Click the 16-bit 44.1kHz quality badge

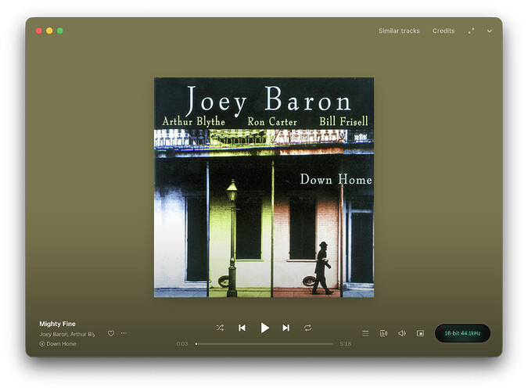[462, 333]
